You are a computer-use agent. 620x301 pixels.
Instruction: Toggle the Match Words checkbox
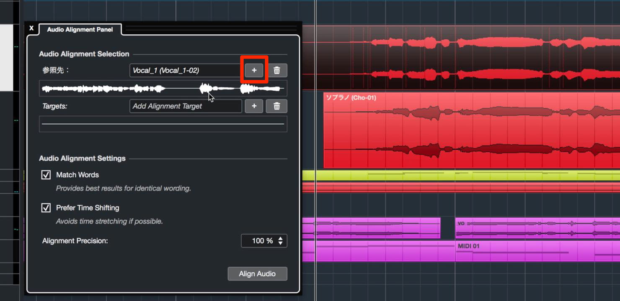[46, 175]
